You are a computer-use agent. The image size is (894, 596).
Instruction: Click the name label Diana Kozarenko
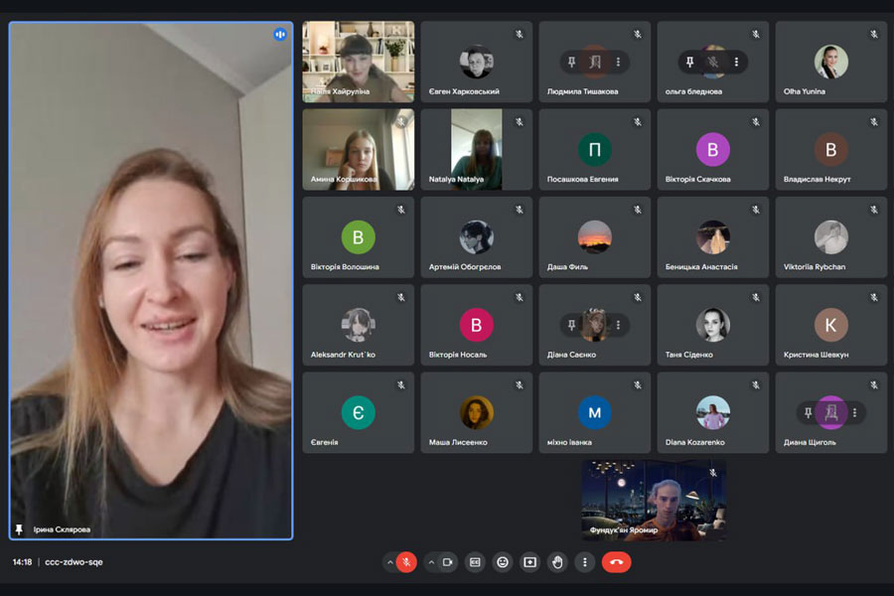[695, 442]
